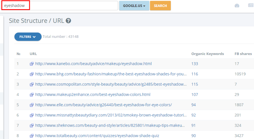Open the GOOGLE.US region dropdown
The image size is (254, 139).
tap(134, 6)
